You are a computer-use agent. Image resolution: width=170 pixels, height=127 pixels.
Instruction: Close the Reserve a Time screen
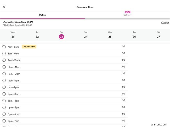tap(4, 7)
